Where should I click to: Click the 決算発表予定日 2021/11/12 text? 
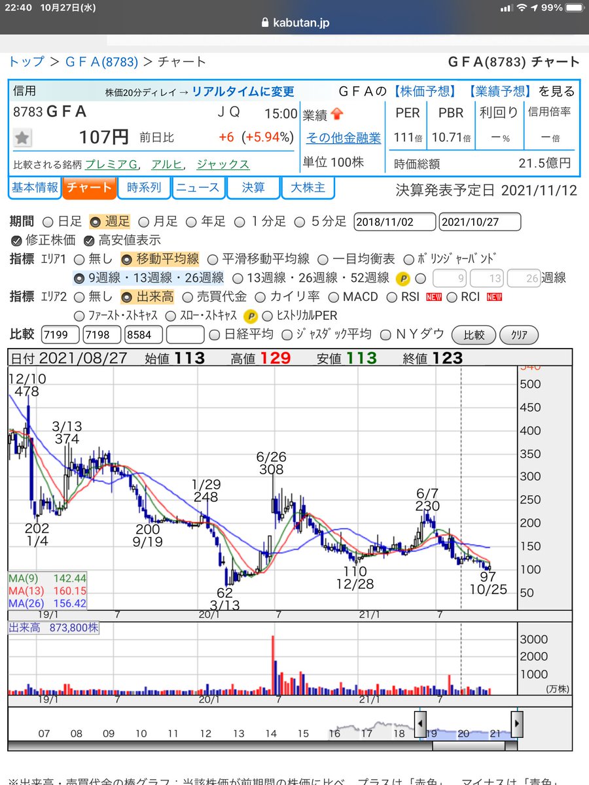(x=488, y=190)
